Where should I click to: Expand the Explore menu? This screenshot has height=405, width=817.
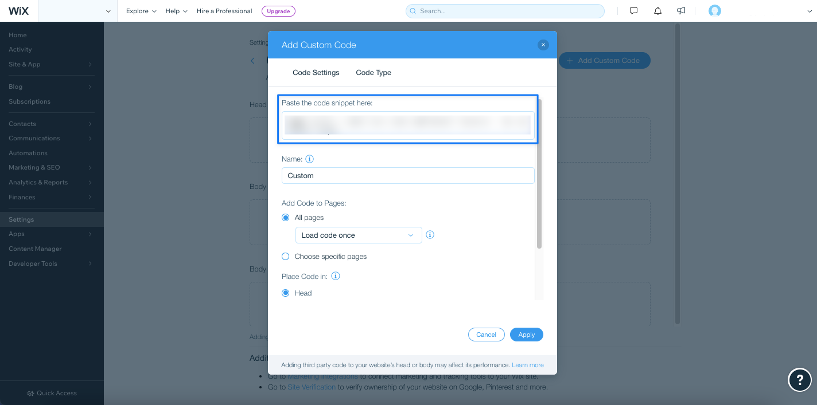[141, 11]
